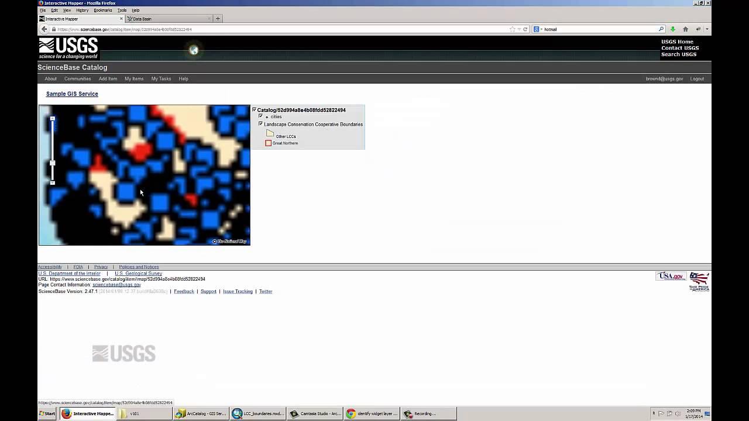This screenshot has height=421, width=749.
Task: Click the search box containing hotmail
Action: coord(600,29)
